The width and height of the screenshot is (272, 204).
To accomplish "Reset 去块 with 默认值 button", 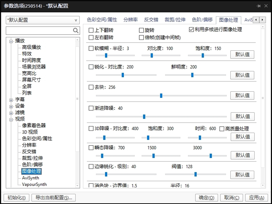I will (x=242, y=96).
